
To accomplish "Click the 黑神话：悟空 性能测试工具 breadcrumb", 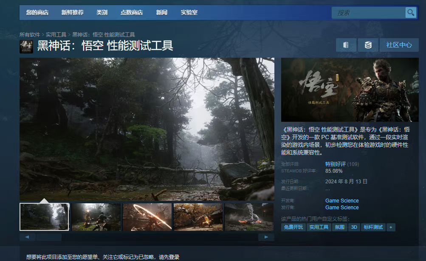I will click(104, 34).
